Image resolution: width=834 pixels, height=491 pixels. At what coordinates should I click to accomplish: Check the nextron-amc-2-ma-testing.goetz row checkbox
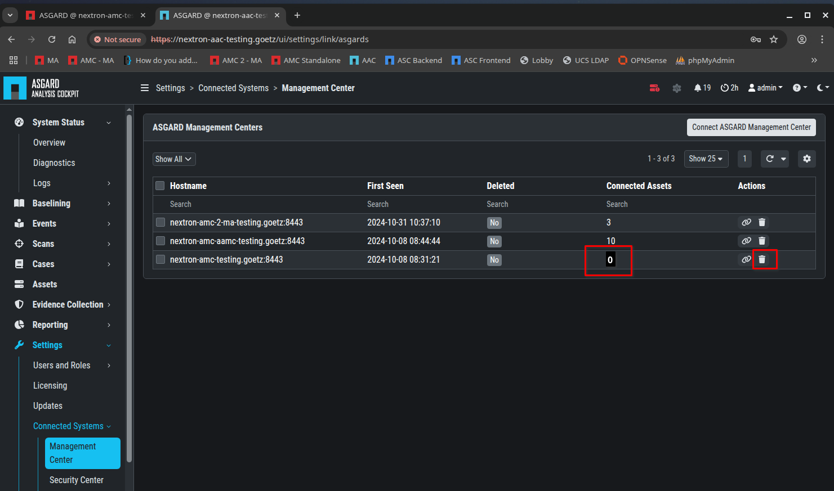point(160,222)
